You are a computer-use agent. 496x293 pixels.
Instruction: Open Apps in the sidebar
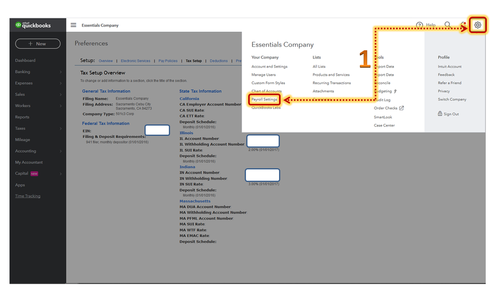pos(20,185)
